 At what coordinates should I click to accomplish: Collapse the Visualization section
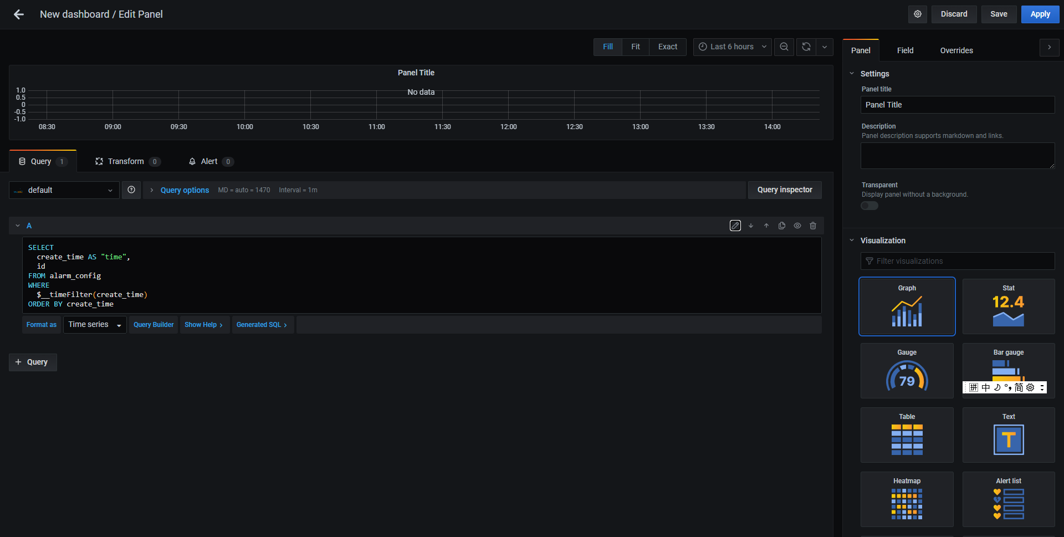pos(852,241)
